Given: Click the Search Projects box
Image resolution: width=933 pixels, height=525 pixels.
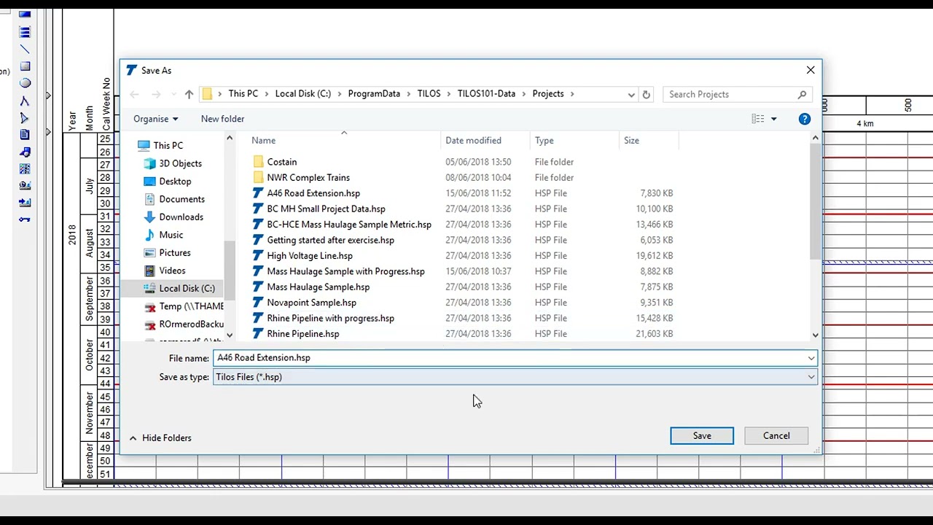Looking at the screenshot, I should coord(737,94).
